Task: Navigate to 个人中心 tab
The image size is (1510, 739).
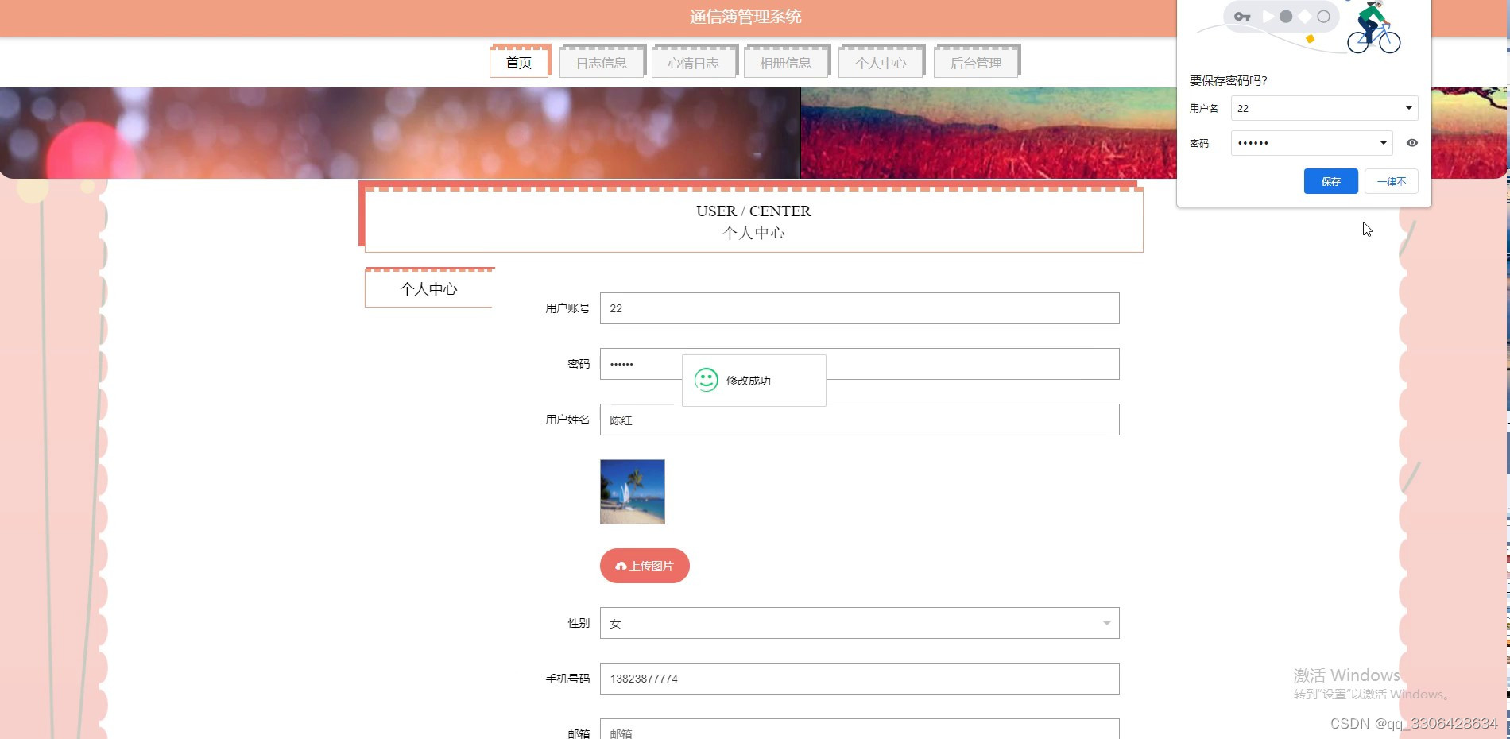Action: [881, 63]
